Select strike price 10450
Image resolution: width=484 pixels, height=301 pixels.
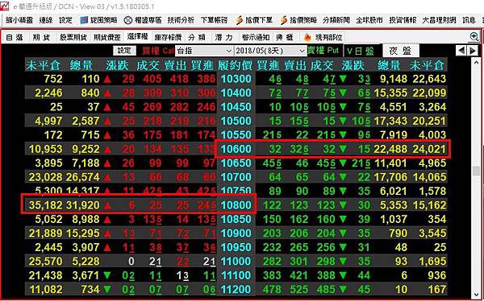tap(236, 107)
